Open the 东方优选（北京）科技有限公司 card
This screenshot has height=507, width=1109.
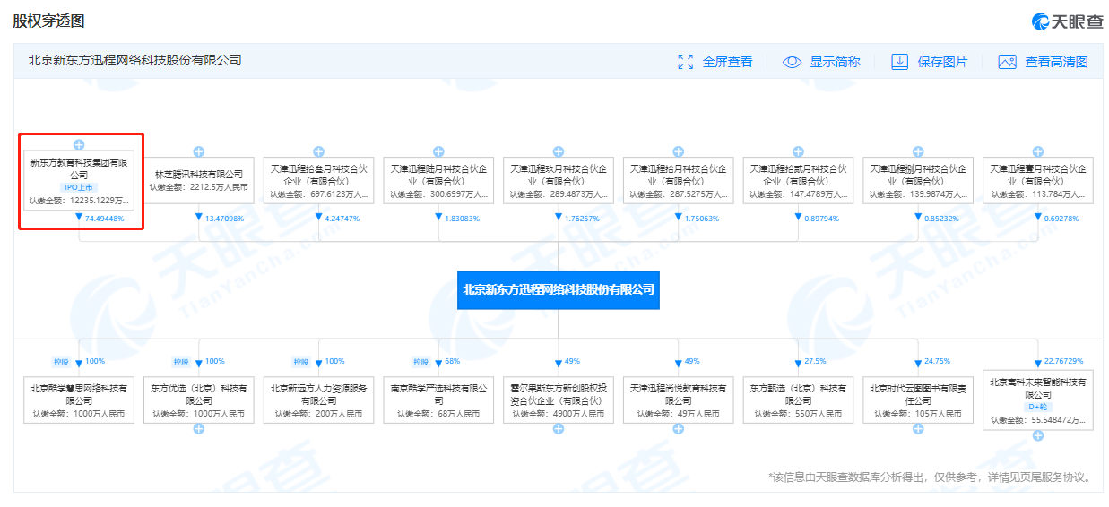199,400
